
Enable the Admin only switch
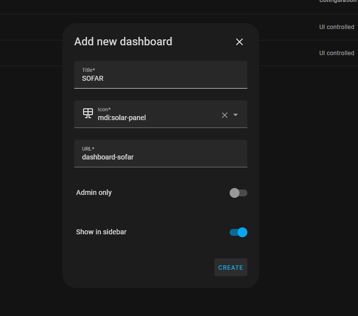tap(239, 193)
